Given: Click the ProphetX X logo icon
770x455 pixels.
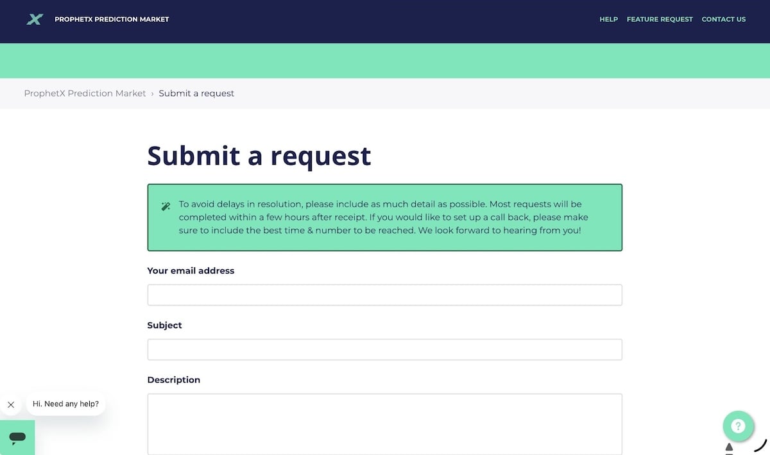Looking at the screenshot, I should coord(35,19).
